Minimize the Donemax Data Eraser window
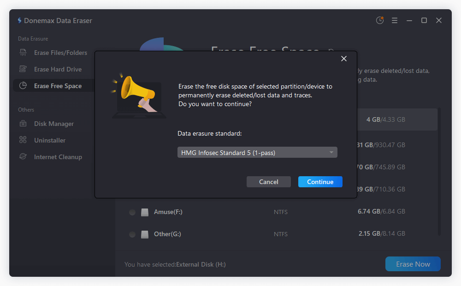This screenshot has width=461, height=286. tap(409, 20)
